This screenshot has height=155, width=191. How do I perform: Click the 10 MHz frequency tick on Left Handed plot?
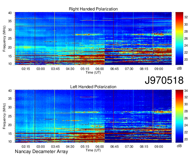(x=10, y=142)
